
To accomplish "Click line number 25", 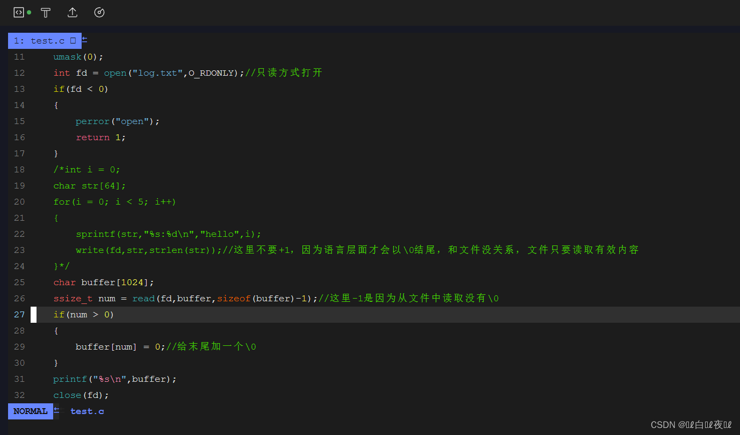I will pos(19,282).
